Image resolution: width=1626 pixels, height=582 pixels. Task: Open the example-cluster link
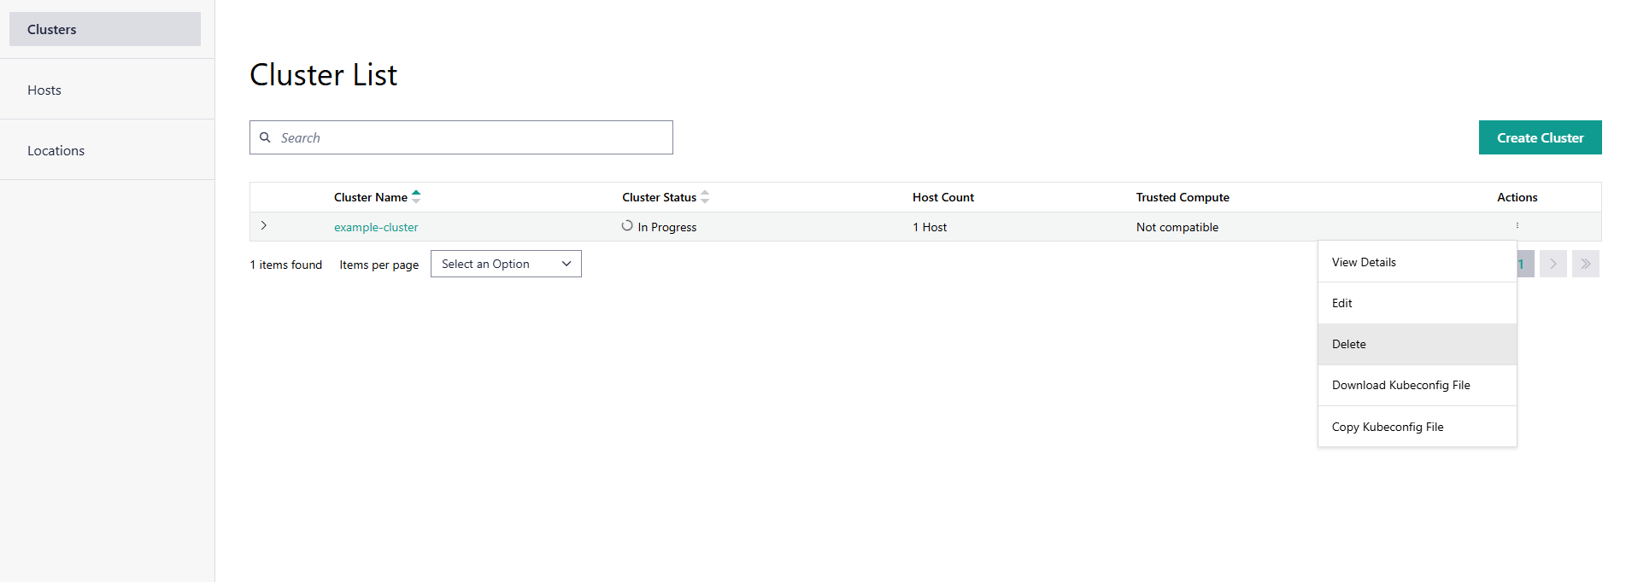click(376, 227)
